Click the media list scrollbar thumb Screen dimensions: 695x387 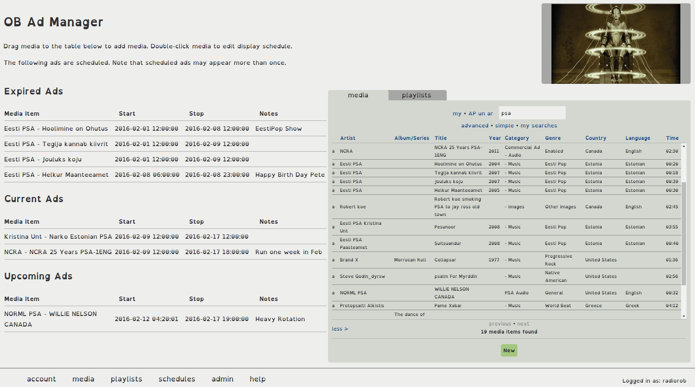(x=684, y=234)
